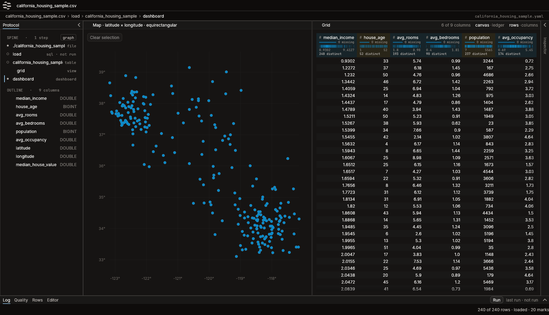The image size is (549, 315).
Task: Click the app logo icon
Action: [7, 6]
